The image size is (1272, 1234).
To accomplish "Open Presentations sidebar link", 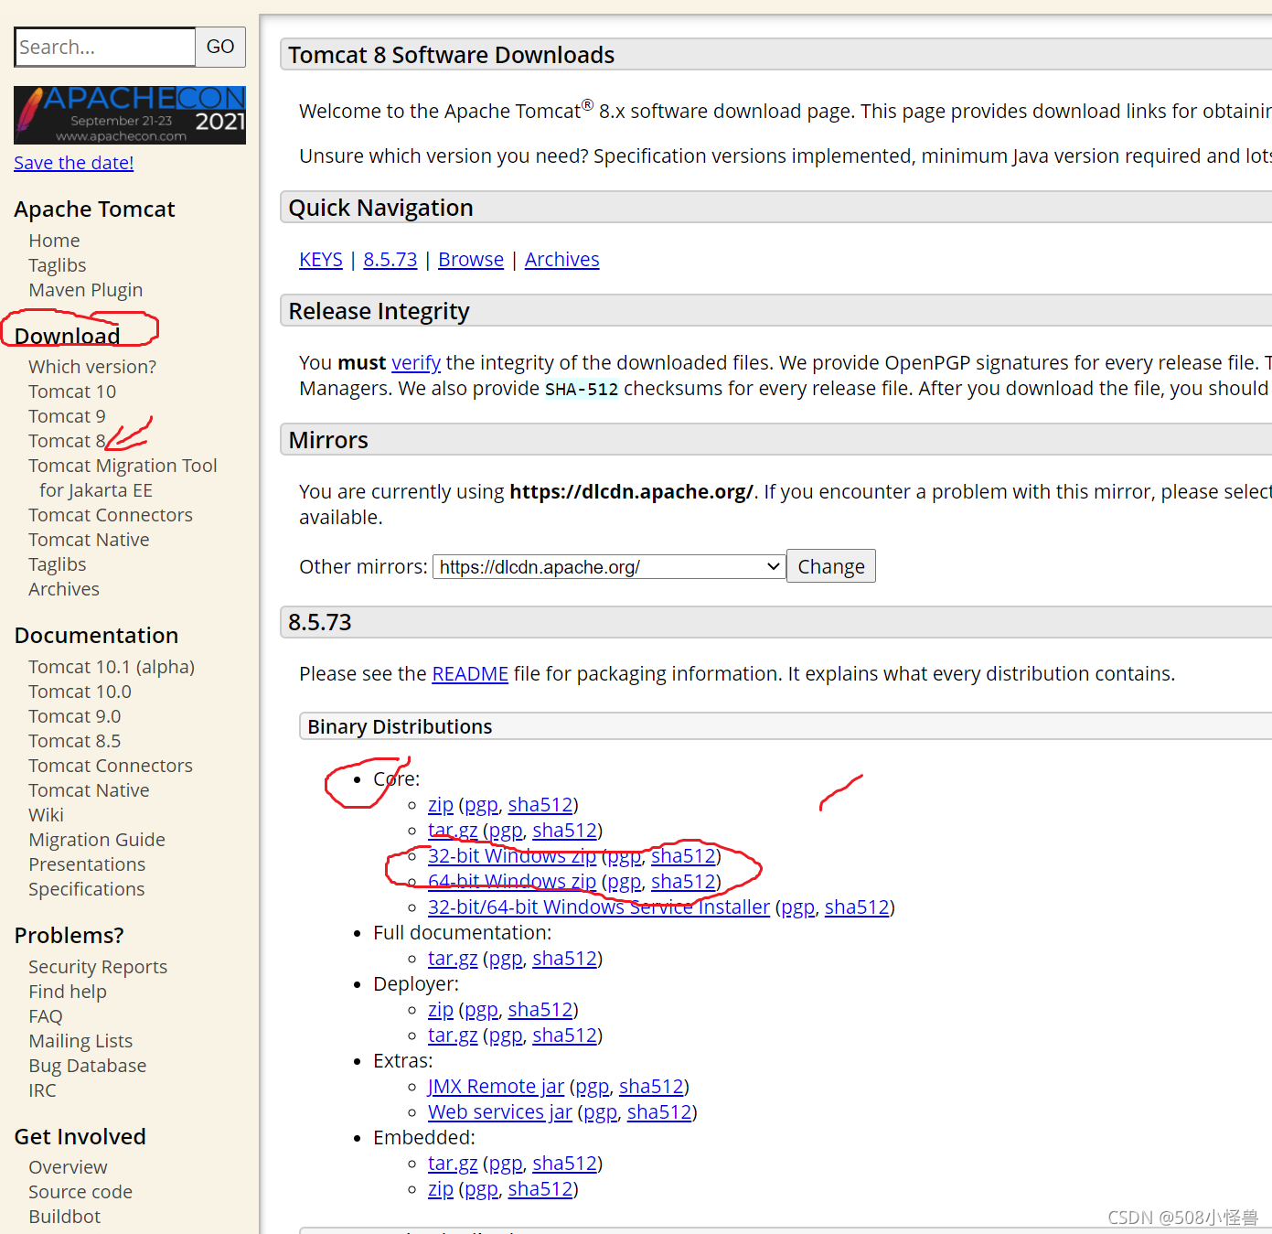I will [87, 864].
